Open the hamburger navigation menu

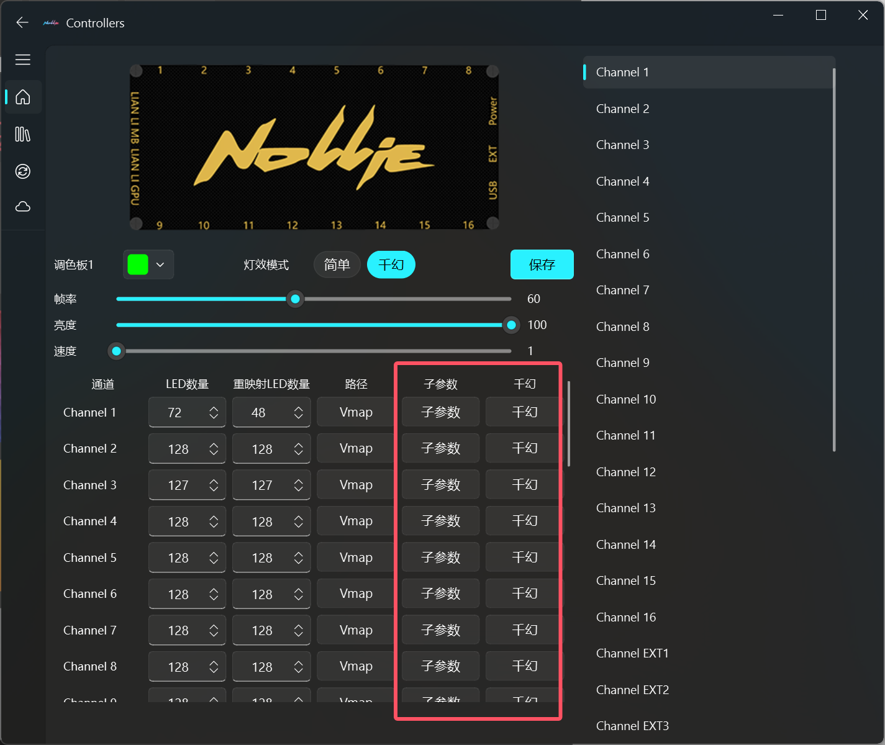tap(23, 60)
